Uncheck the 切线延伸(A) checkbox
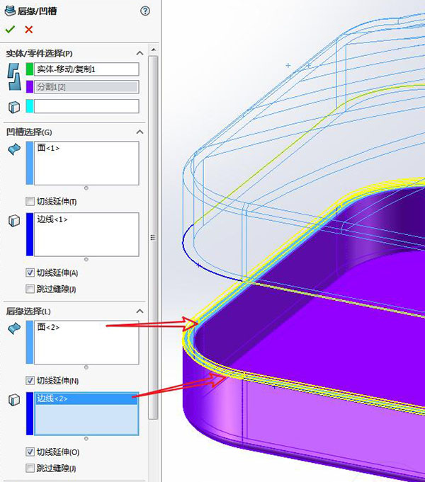 pyautogui.click(x=30, y=272)
